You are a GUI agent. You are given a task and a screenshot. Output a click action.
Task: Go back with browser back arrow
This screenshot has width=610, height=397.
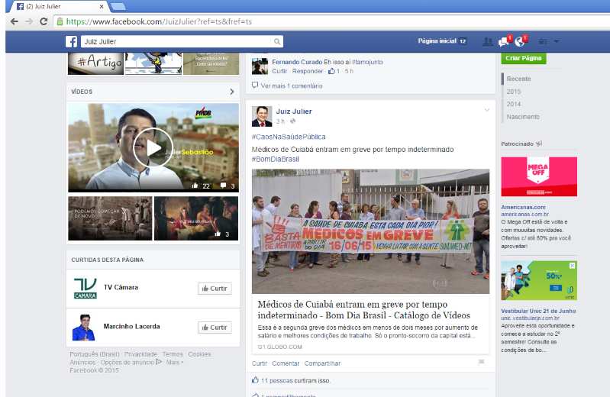(x=15, y=21)
